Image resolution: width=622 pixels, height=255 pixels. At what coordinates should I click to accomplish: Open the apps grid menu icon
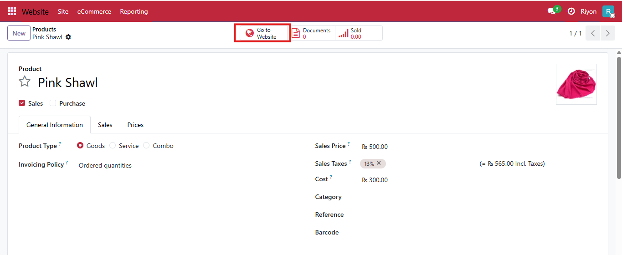pos(12,11)
